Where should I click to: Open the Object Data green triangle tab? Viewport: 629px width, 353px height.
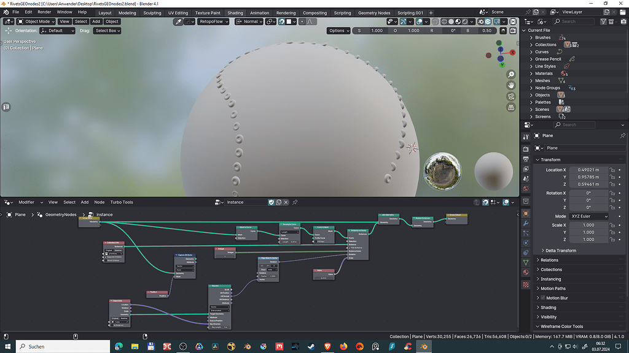[x=526, y=262]
